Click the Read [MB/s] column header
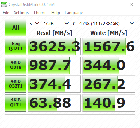Screen dimensions: 140x128 [x=54, y=33]
